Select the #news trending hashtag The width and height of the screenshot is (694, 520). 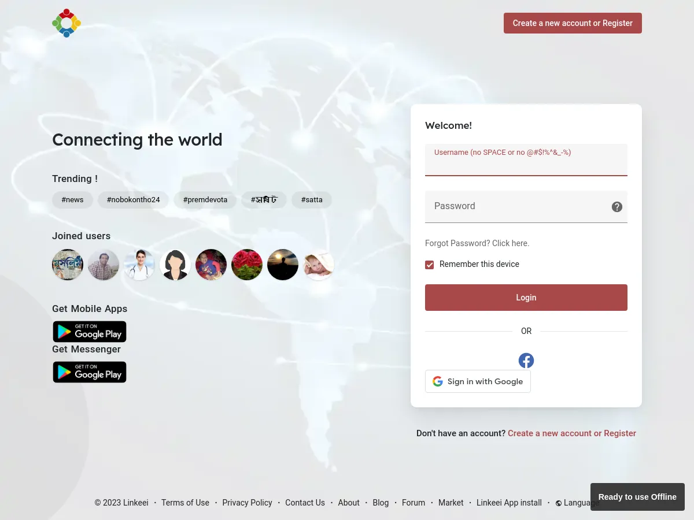[x=72, y=199]
